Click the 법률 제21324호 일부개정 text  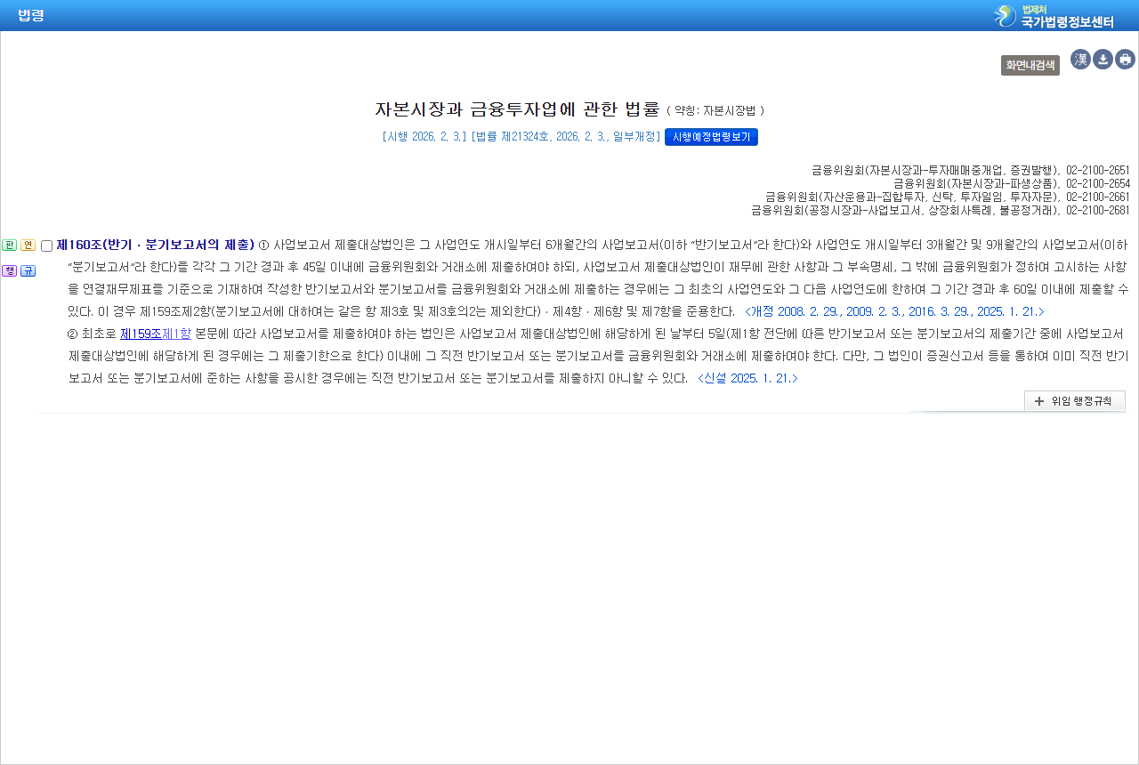[567, 137]
